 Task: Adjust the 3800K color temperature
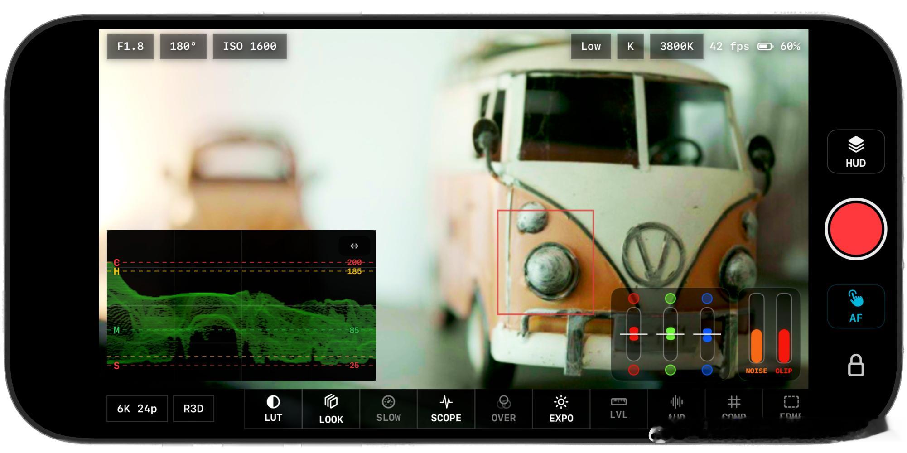[x=676, y=46]
